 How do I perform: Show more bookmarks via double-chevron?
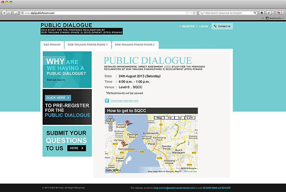263,18
